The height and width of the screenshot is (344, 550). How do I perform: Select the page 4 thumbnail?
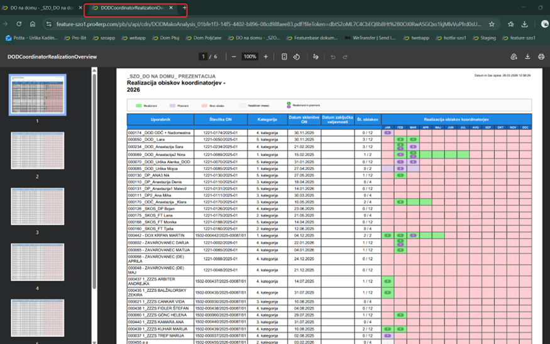[x=37, y=262]
